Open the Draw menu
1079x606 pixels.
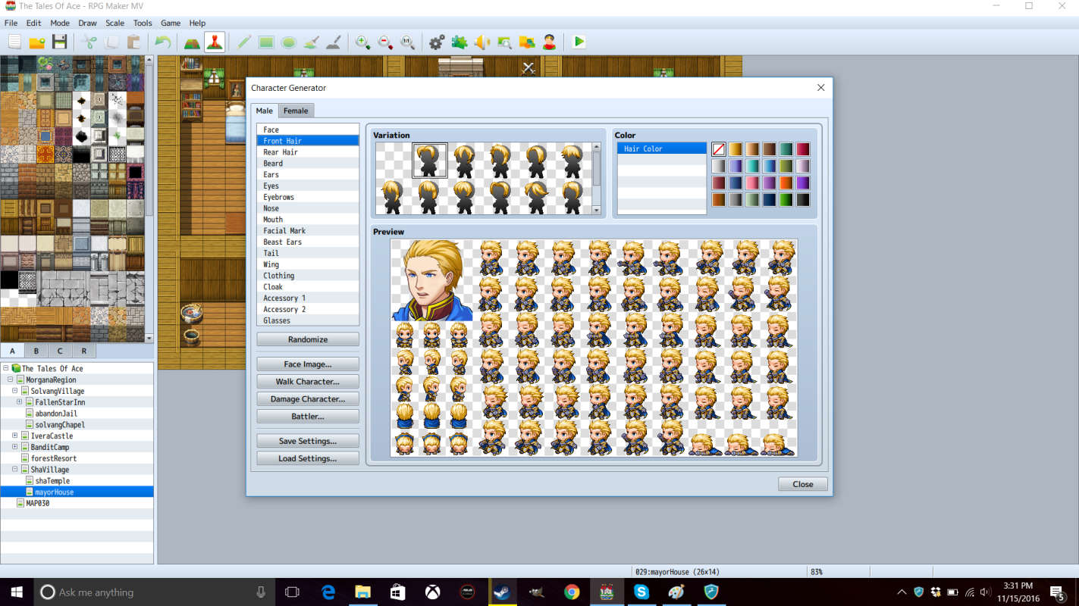click(87, 23)
